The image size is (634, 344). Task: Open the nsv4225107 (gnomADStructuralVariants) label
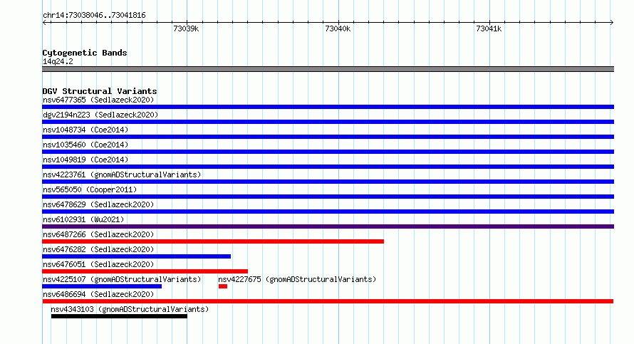(122, 279)
